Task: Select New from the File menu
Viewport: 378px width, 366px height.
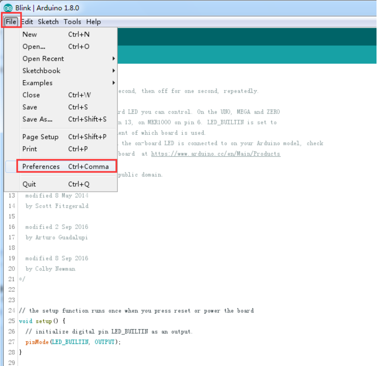Action: pyautogui.click(x=61, y=35)
